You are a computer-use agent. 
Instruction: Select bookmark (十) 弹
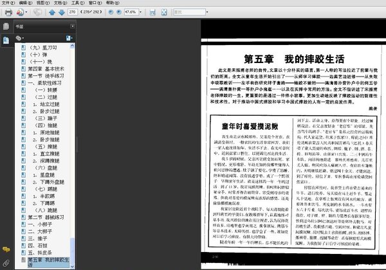click(38, 55)
